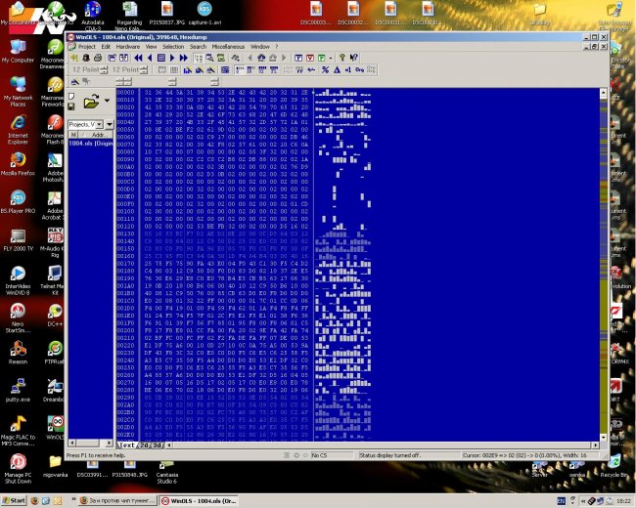Click the print icon in WinOLS toolbar
This screenshot has width=636, height=508.
point(97,58)
